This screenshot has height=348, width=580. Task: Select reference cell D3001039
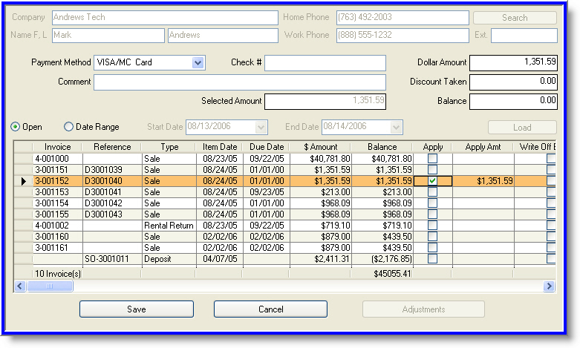tap(112, 170)
